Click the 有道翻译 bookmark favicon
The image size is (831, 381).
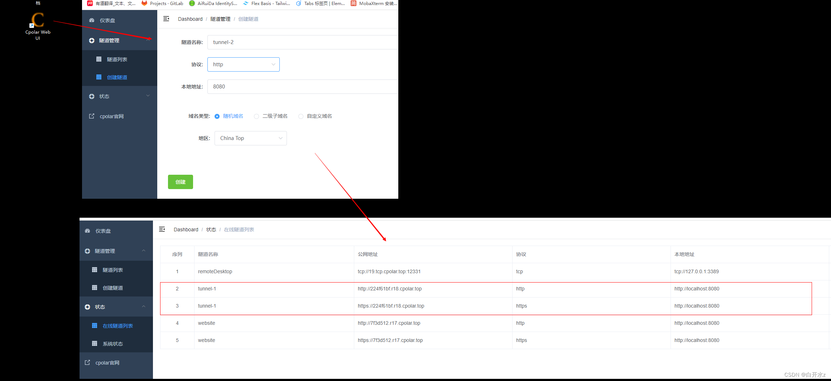pos(90,3)
